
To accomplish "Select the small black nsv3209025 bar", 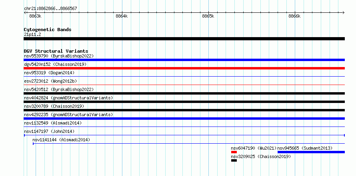I will click(234, 160).
